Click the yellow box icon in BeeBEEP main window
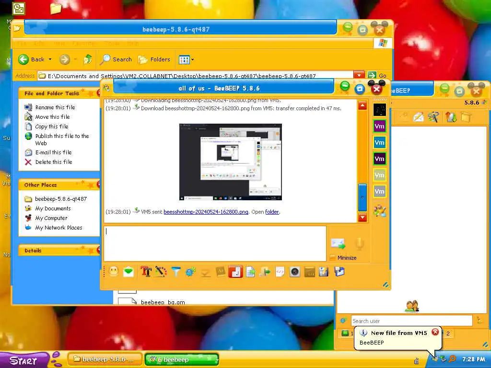 pos(466,117)
